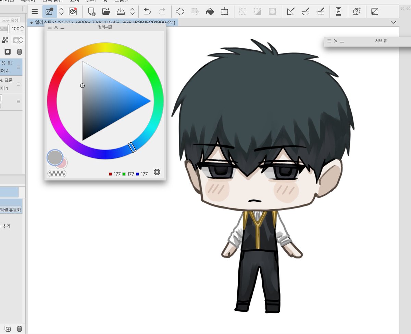Click inside the saturation-brightness triangle
Screen dimensions: 411x334
105,101
